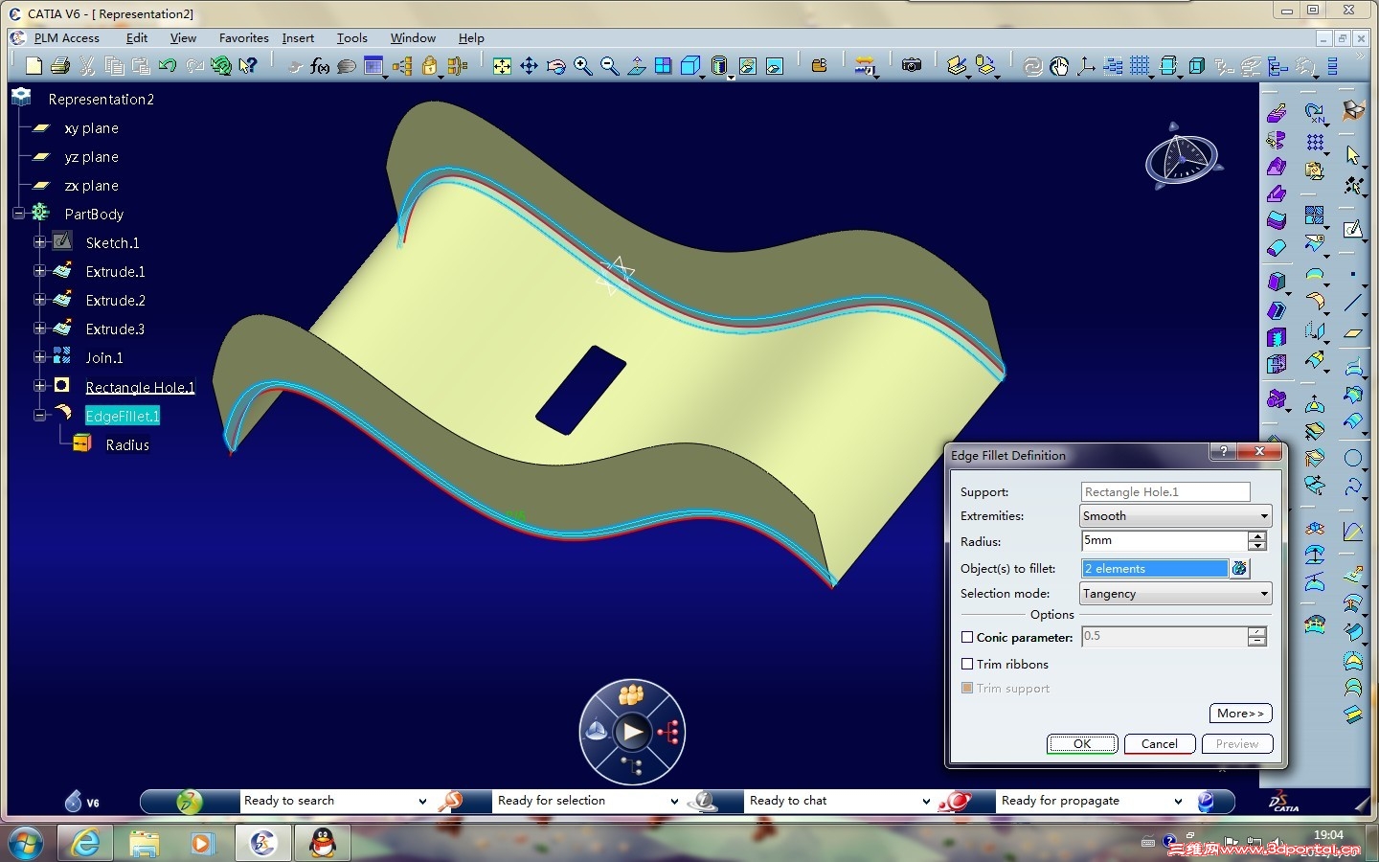Click the axis system icon in top toolbar

(x=1086, y=65)
